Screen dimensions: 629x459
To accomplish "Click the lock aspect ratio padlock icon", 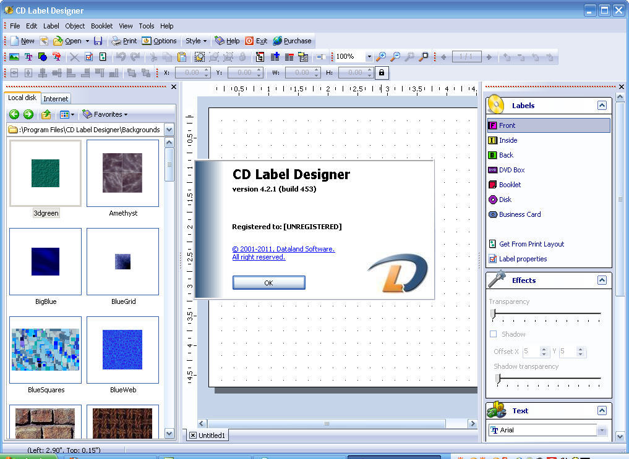I will point(381,72).
